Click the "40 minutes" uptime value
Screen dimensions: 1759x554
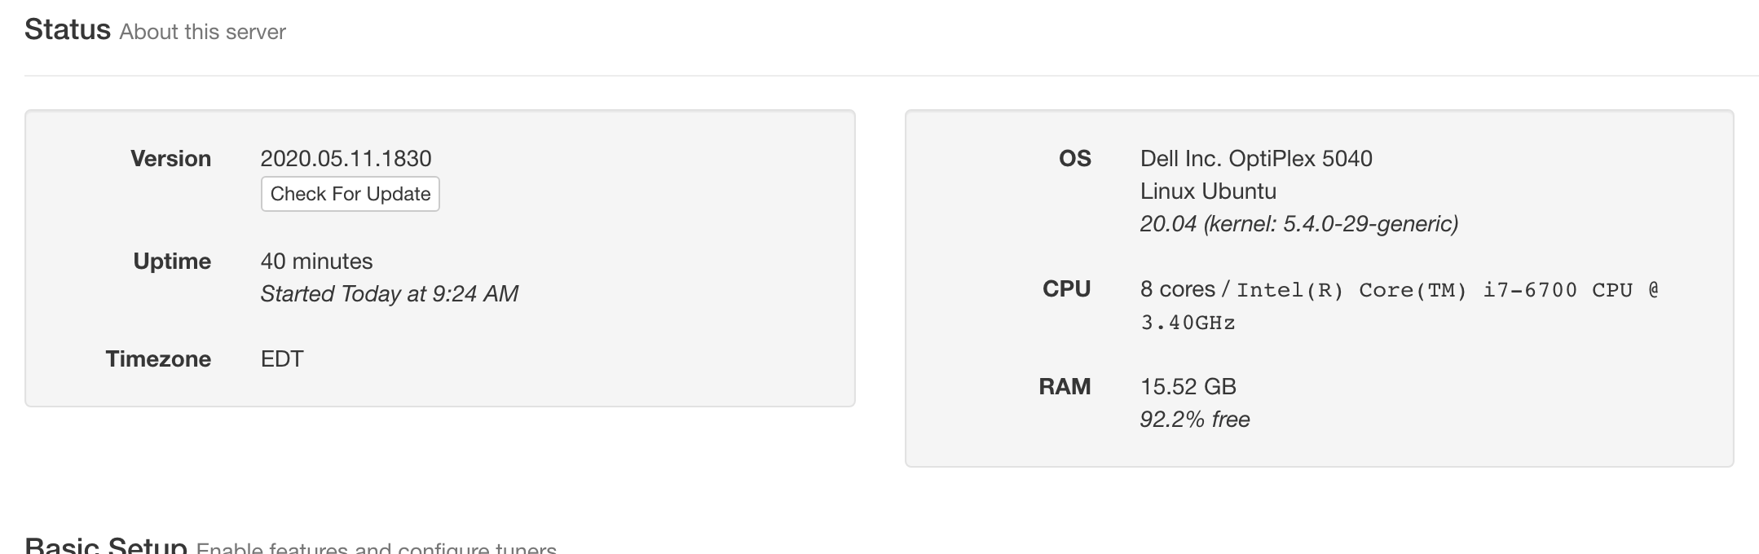[316, 261]
